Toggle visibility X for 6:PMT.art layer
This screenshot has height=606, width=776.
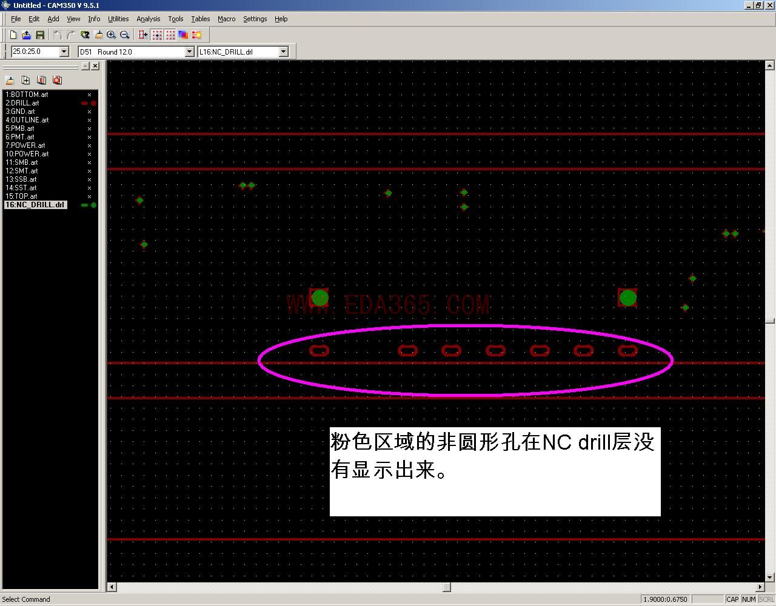tap(89, 137)
